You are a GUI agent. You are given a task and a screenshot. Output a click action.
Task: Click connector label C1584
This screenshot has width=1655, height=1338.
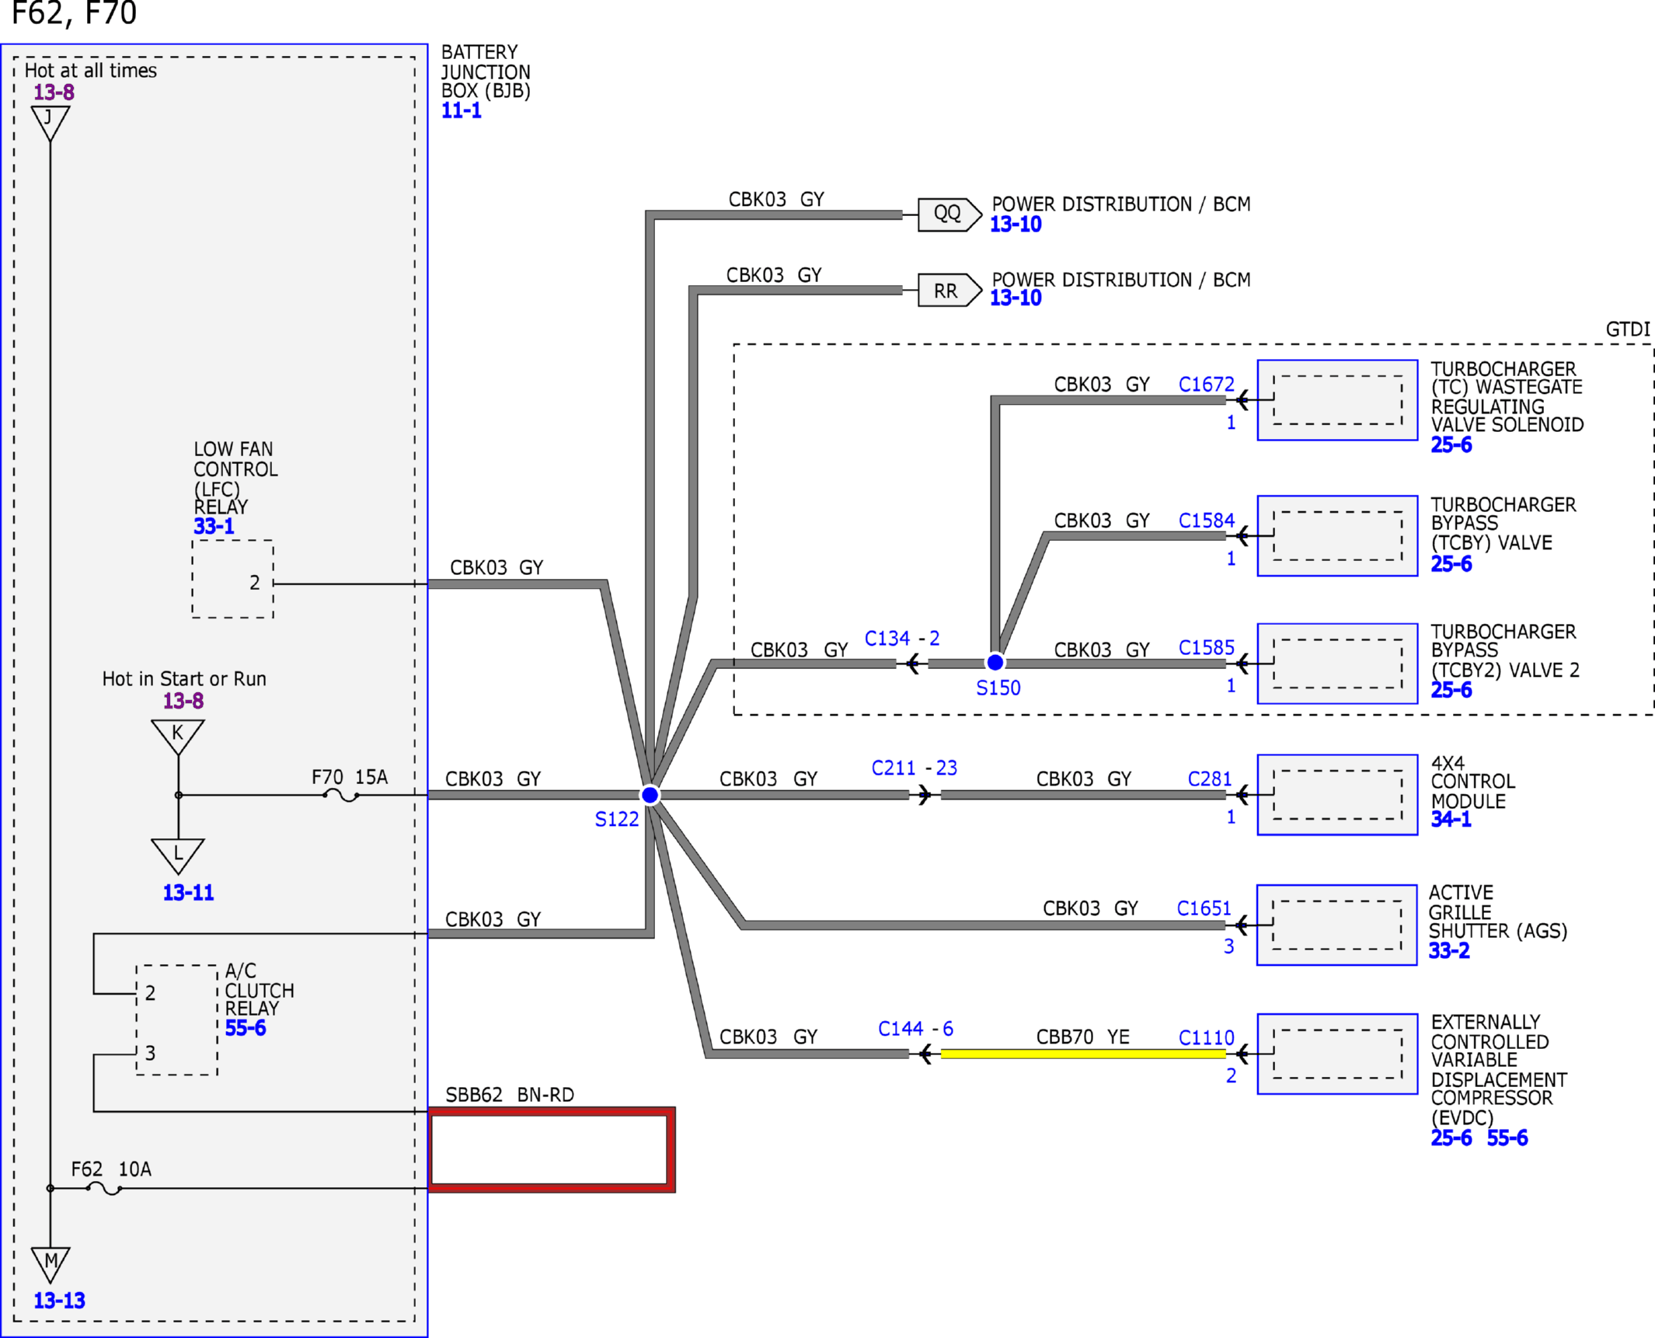pyautogui.click(x=1206, y=520)
